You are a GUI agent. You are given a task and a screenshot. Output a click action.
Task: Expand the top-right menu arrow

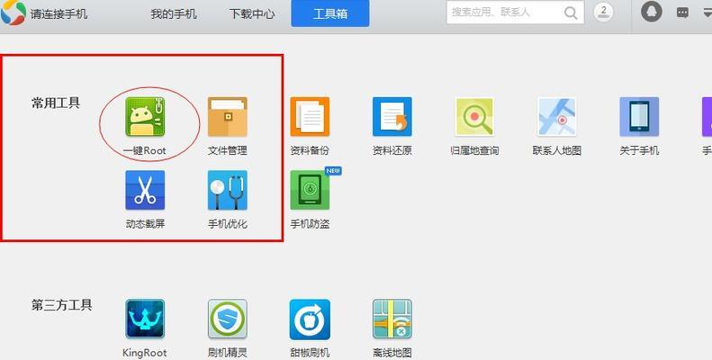(707, 13)
